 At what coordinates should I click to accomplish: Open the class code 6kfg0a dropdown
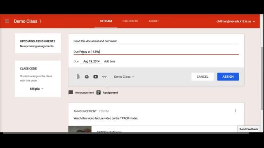(x=37, y=89)
